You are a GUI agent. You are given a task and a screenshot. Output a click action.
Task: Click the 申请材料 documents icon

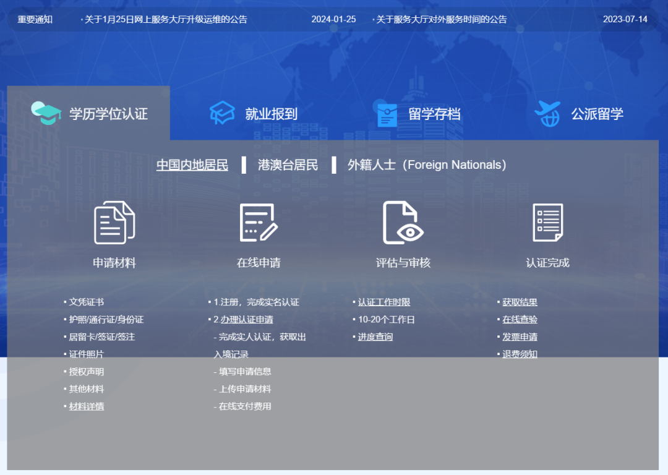click(114, 222)
